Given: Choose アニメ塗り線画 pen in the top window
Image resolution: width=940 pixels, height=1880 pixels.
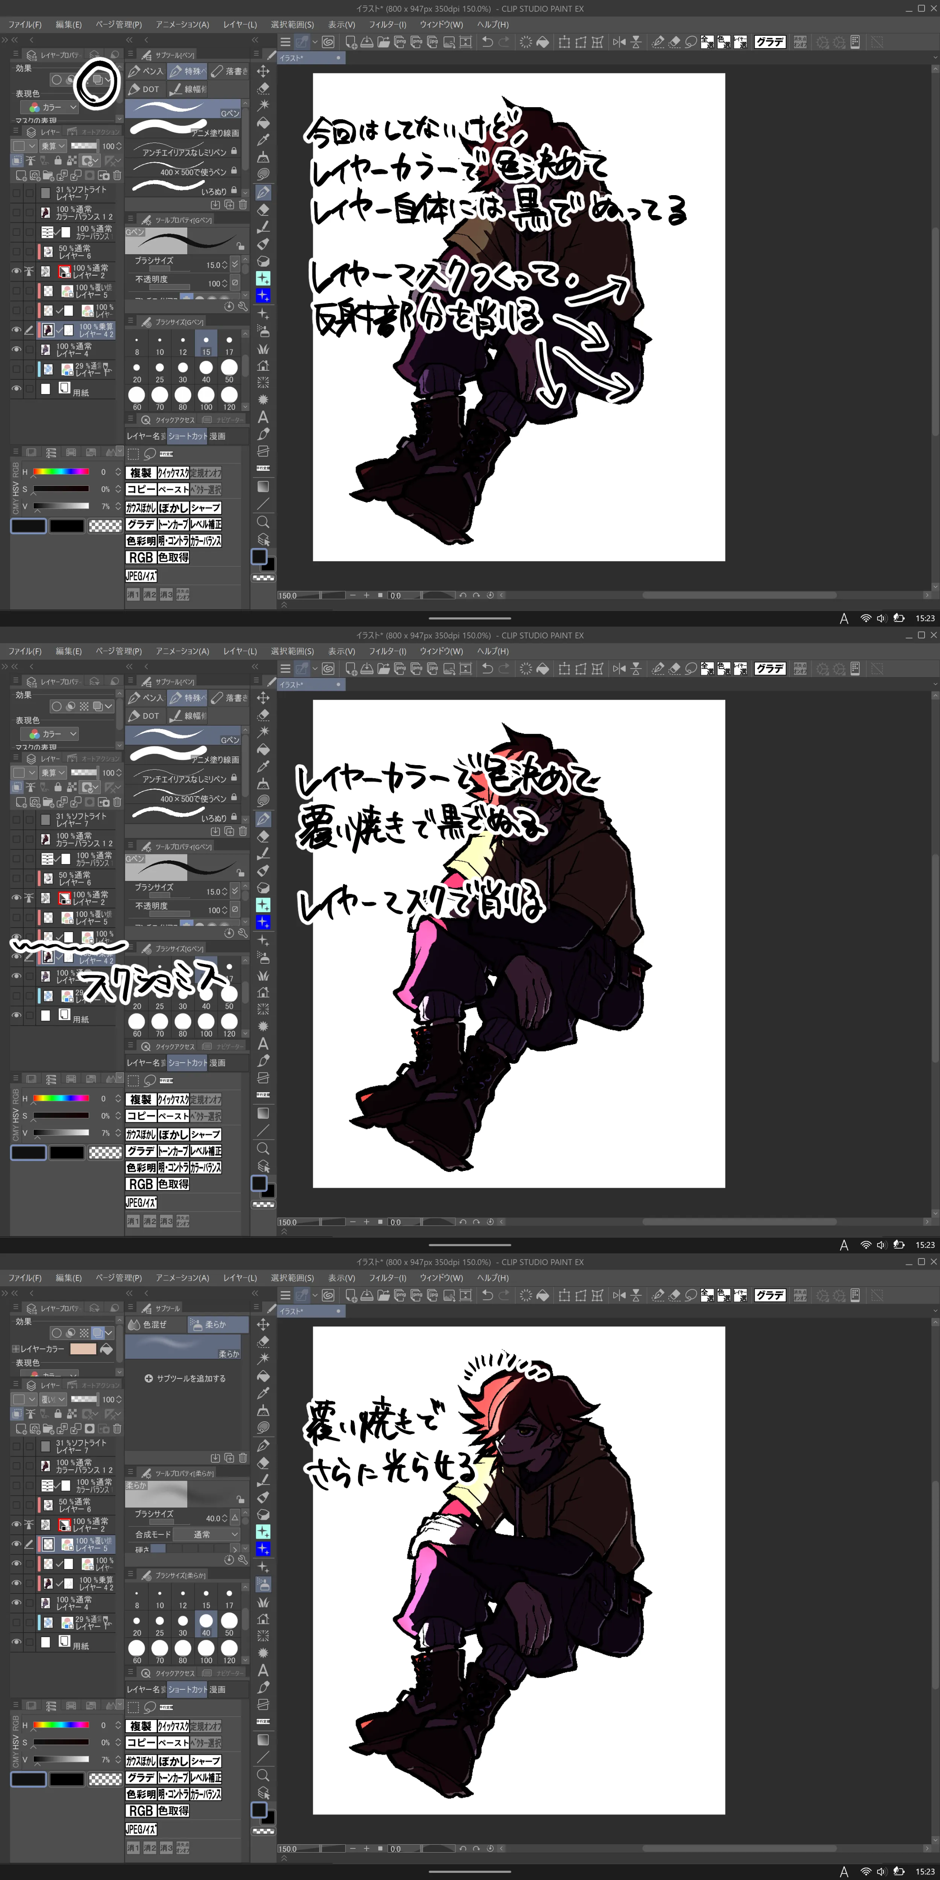Looking at the screenshot, I should [x=182, y=128].
